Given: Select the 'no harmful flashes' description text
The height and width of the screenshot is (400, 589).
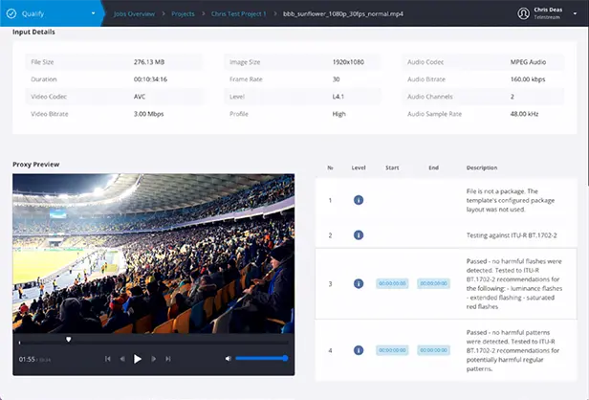Looking at the screenshot, I should tap(514, 284).
